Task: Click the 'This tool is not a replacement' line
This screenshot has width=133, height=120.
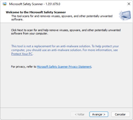Action: coord(65,46)
